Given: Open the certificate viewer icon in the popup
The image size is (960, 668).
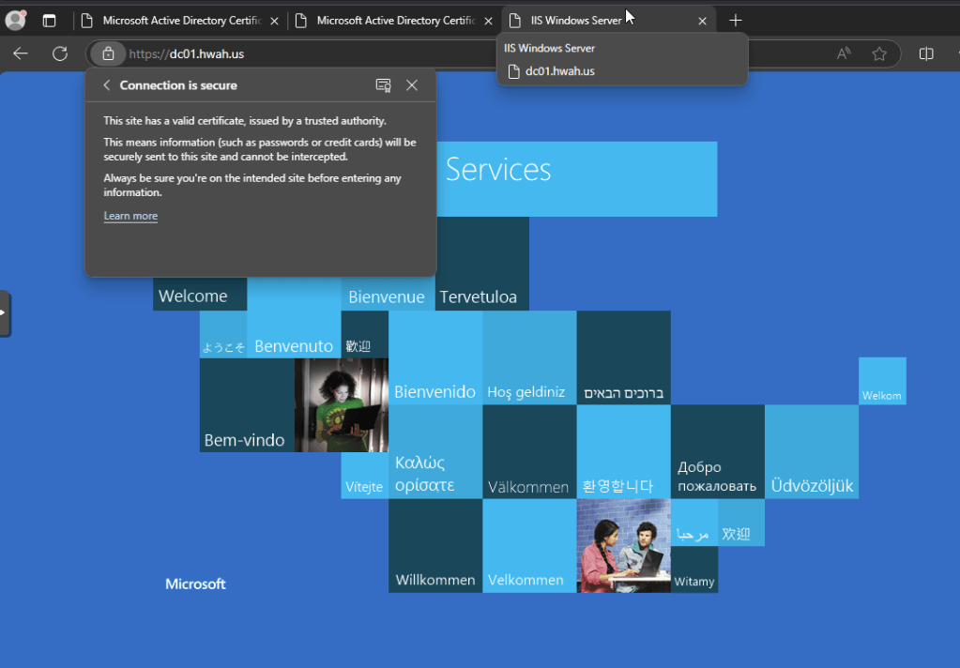Looking at the screenshot, I should click(383, 85).
